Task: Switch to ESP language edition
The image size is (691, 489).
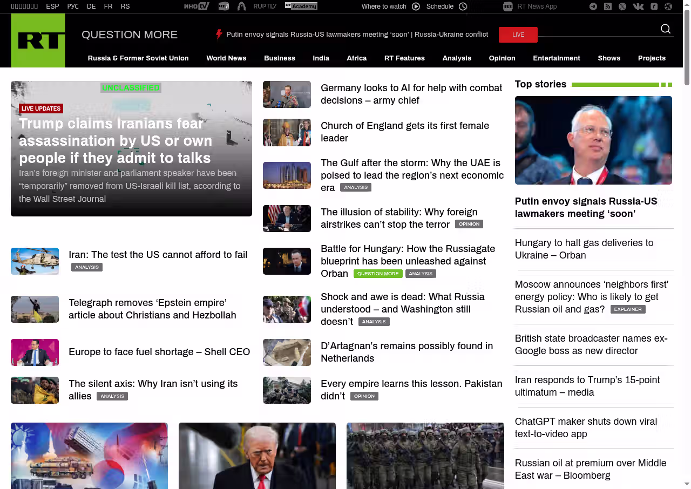Action: 52,6
